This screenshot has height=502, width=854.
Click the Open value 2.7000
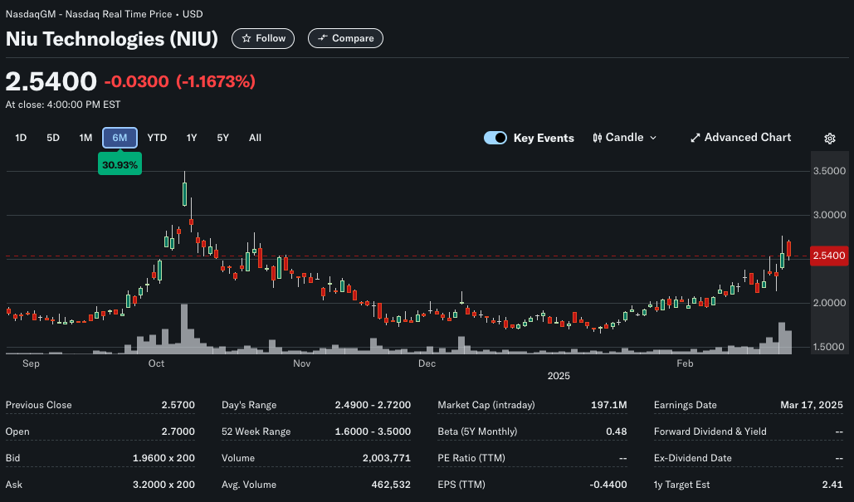point(178,431)
